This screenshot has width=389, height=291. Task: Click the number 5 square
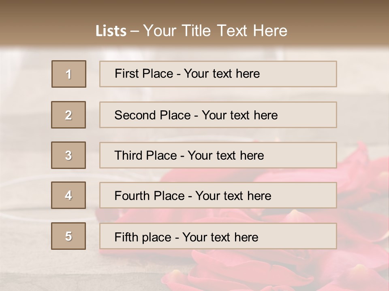click(x=68, y=236)
